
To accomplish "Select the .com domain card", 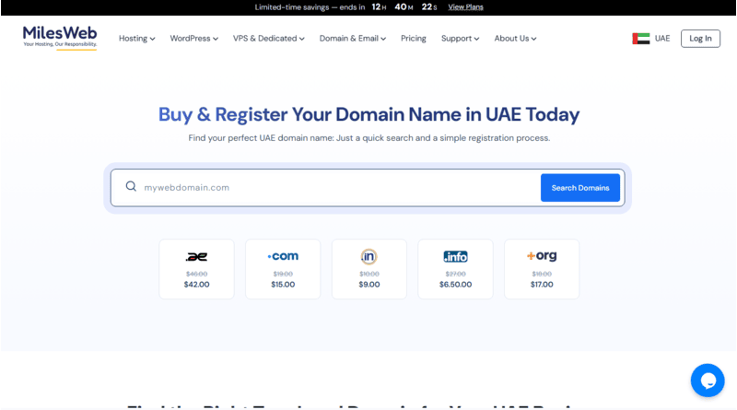I will [283, 269].
